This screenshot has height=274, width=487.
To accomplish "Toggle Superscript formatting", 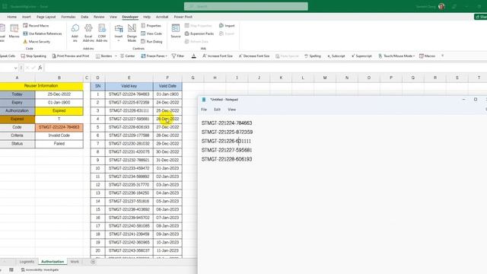I will pos(361,56).
